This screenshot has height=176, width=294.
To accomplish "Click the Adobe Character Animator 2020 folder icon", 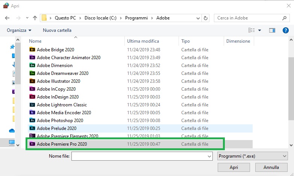I will (x=32, y=58).
